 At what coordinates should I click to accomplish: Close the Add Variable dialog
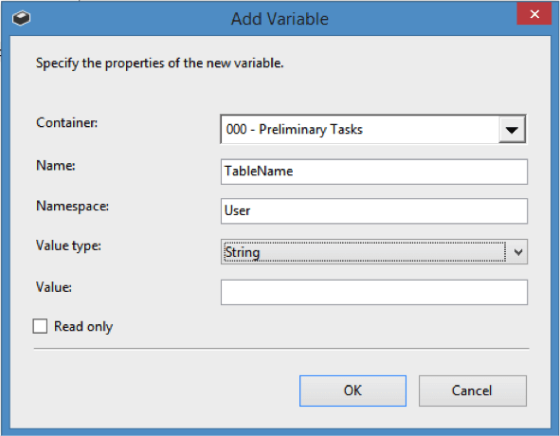coord(534,14)
